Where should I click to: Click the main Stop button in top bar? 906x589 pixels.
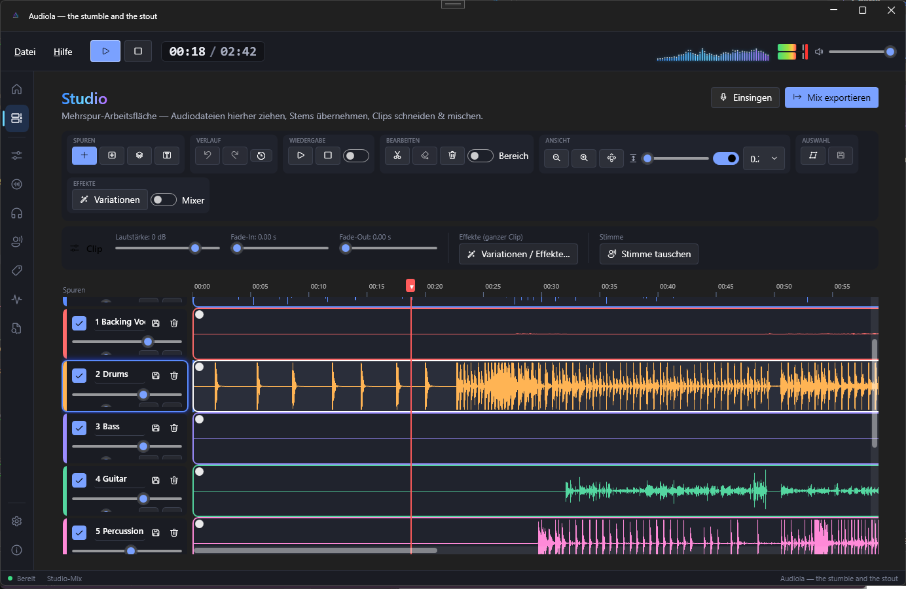click(x=138, y=51)
